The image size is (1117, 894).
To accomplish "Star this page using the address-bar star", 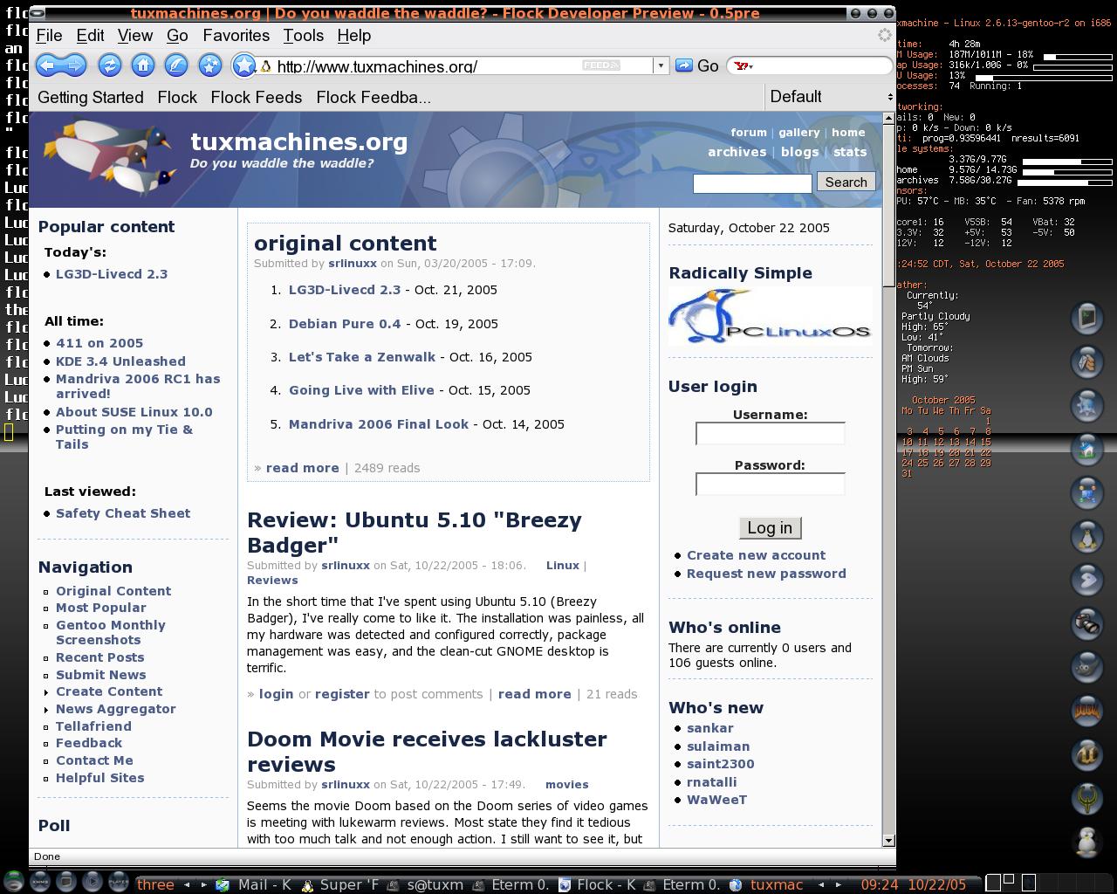I will 243,65.
